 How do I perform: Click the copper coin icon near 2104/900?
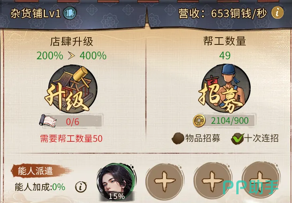click(x=199, y=121)
